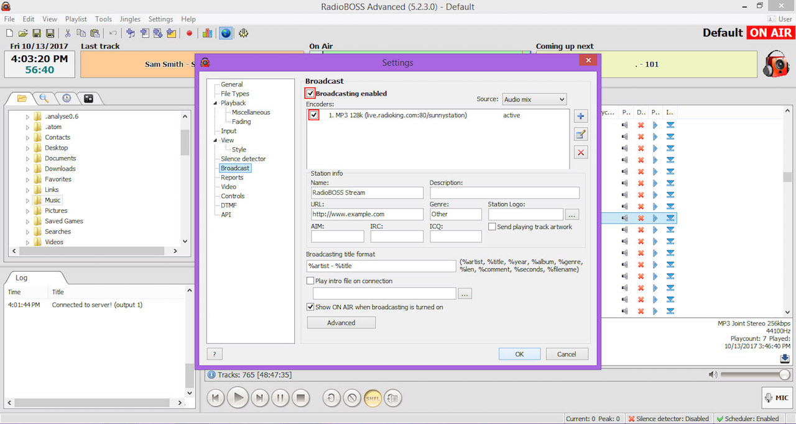Paste tracks using the clipboard icon

tap(95, 33)
